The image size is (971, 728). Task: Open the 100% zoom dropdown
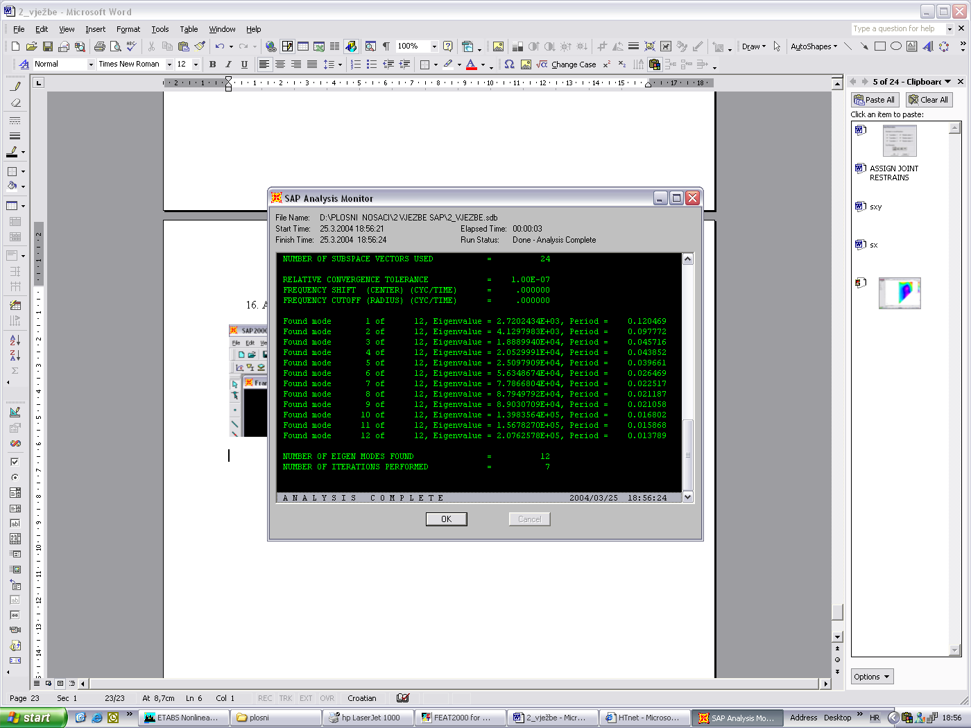(434, 46)
